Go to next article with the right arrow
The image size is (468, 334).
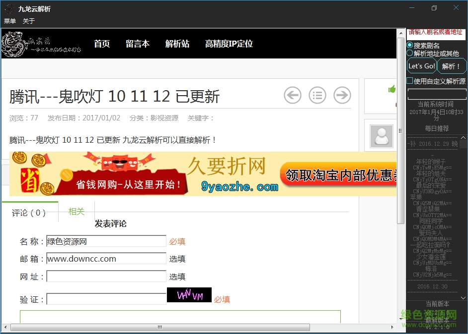pos(342,95)
